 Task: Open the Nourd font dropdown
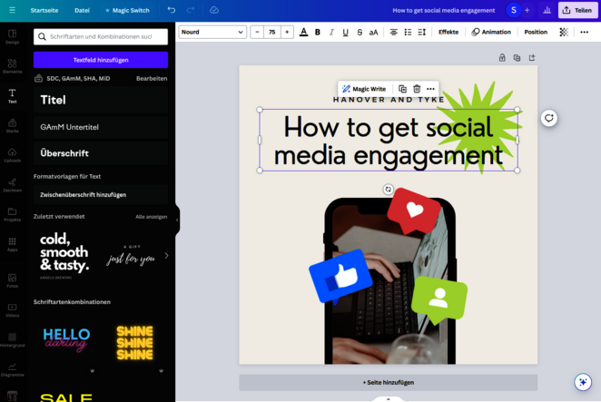(x=212, y=32)
